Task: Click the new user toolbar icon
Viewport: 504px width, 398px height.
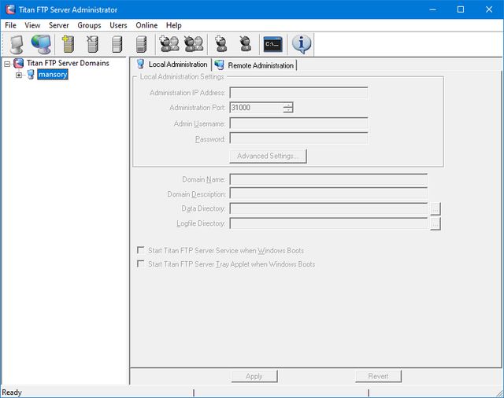Action: [x=222, y=44]
